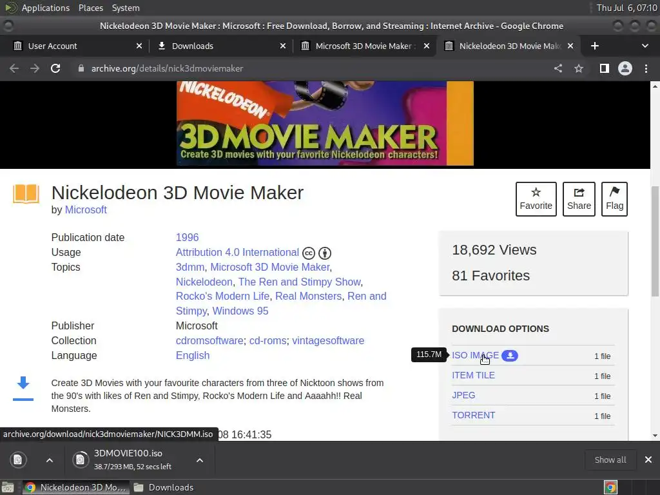The image size is (660, 495).
Task: Click the browser back arrow
Action: click(14, 68)
